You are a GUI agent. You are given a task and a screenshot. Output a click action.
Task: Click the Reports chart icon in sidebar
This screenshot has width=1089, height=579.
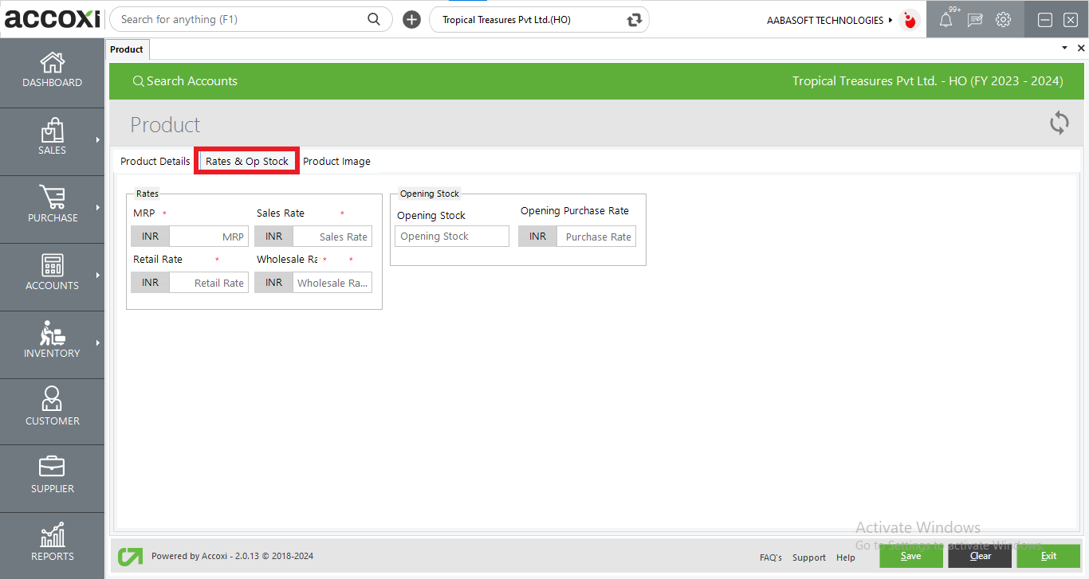pos(52,536)
